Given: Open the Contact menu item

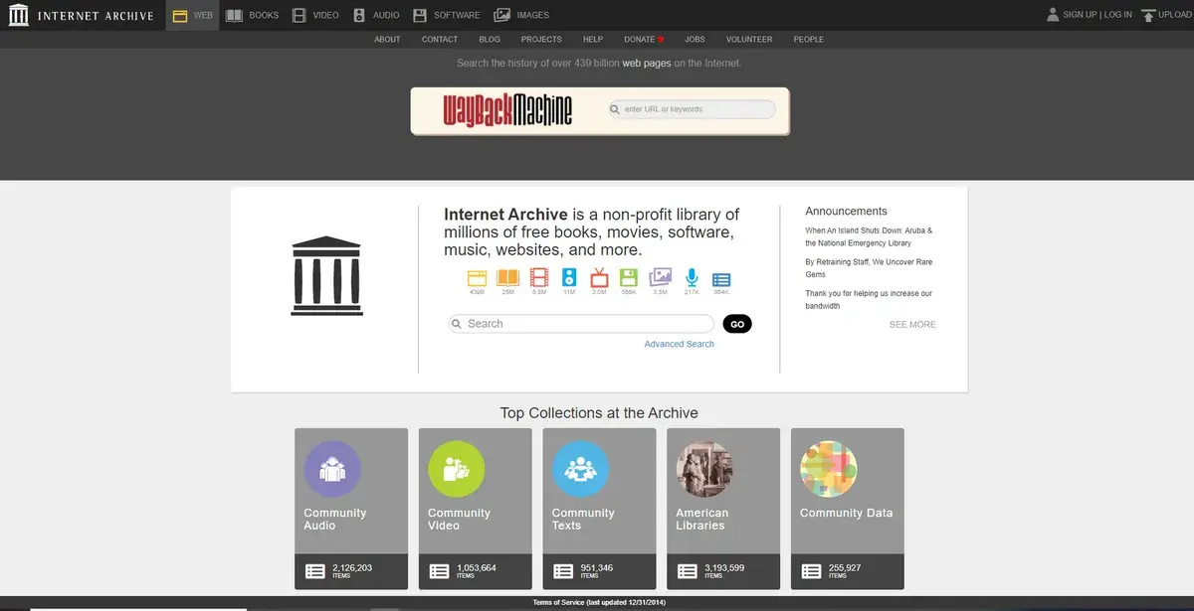Looking at the screenshot, I should pyautogui.click(x=440, y=40).
